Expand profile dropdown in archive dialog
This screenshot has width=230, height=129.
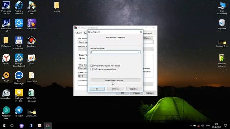pyautogui.click(x=152, y=49)
